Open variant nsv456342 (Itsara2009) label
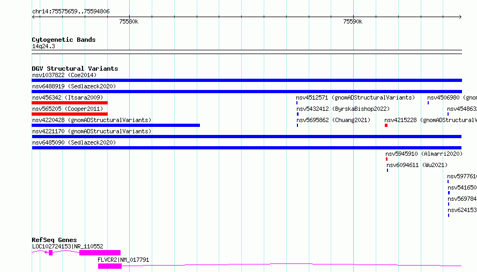This screenshot has height=272, width=477. point(68,97)
